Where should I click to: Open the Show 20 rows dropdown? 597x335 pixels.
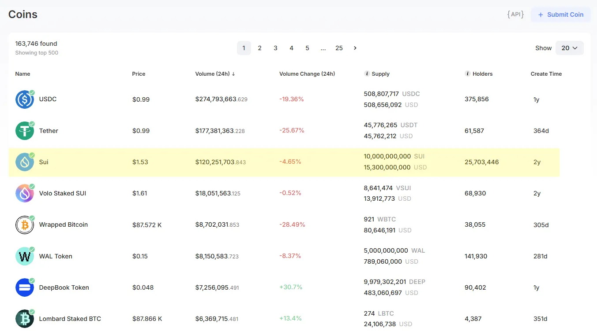click(569, 48)
